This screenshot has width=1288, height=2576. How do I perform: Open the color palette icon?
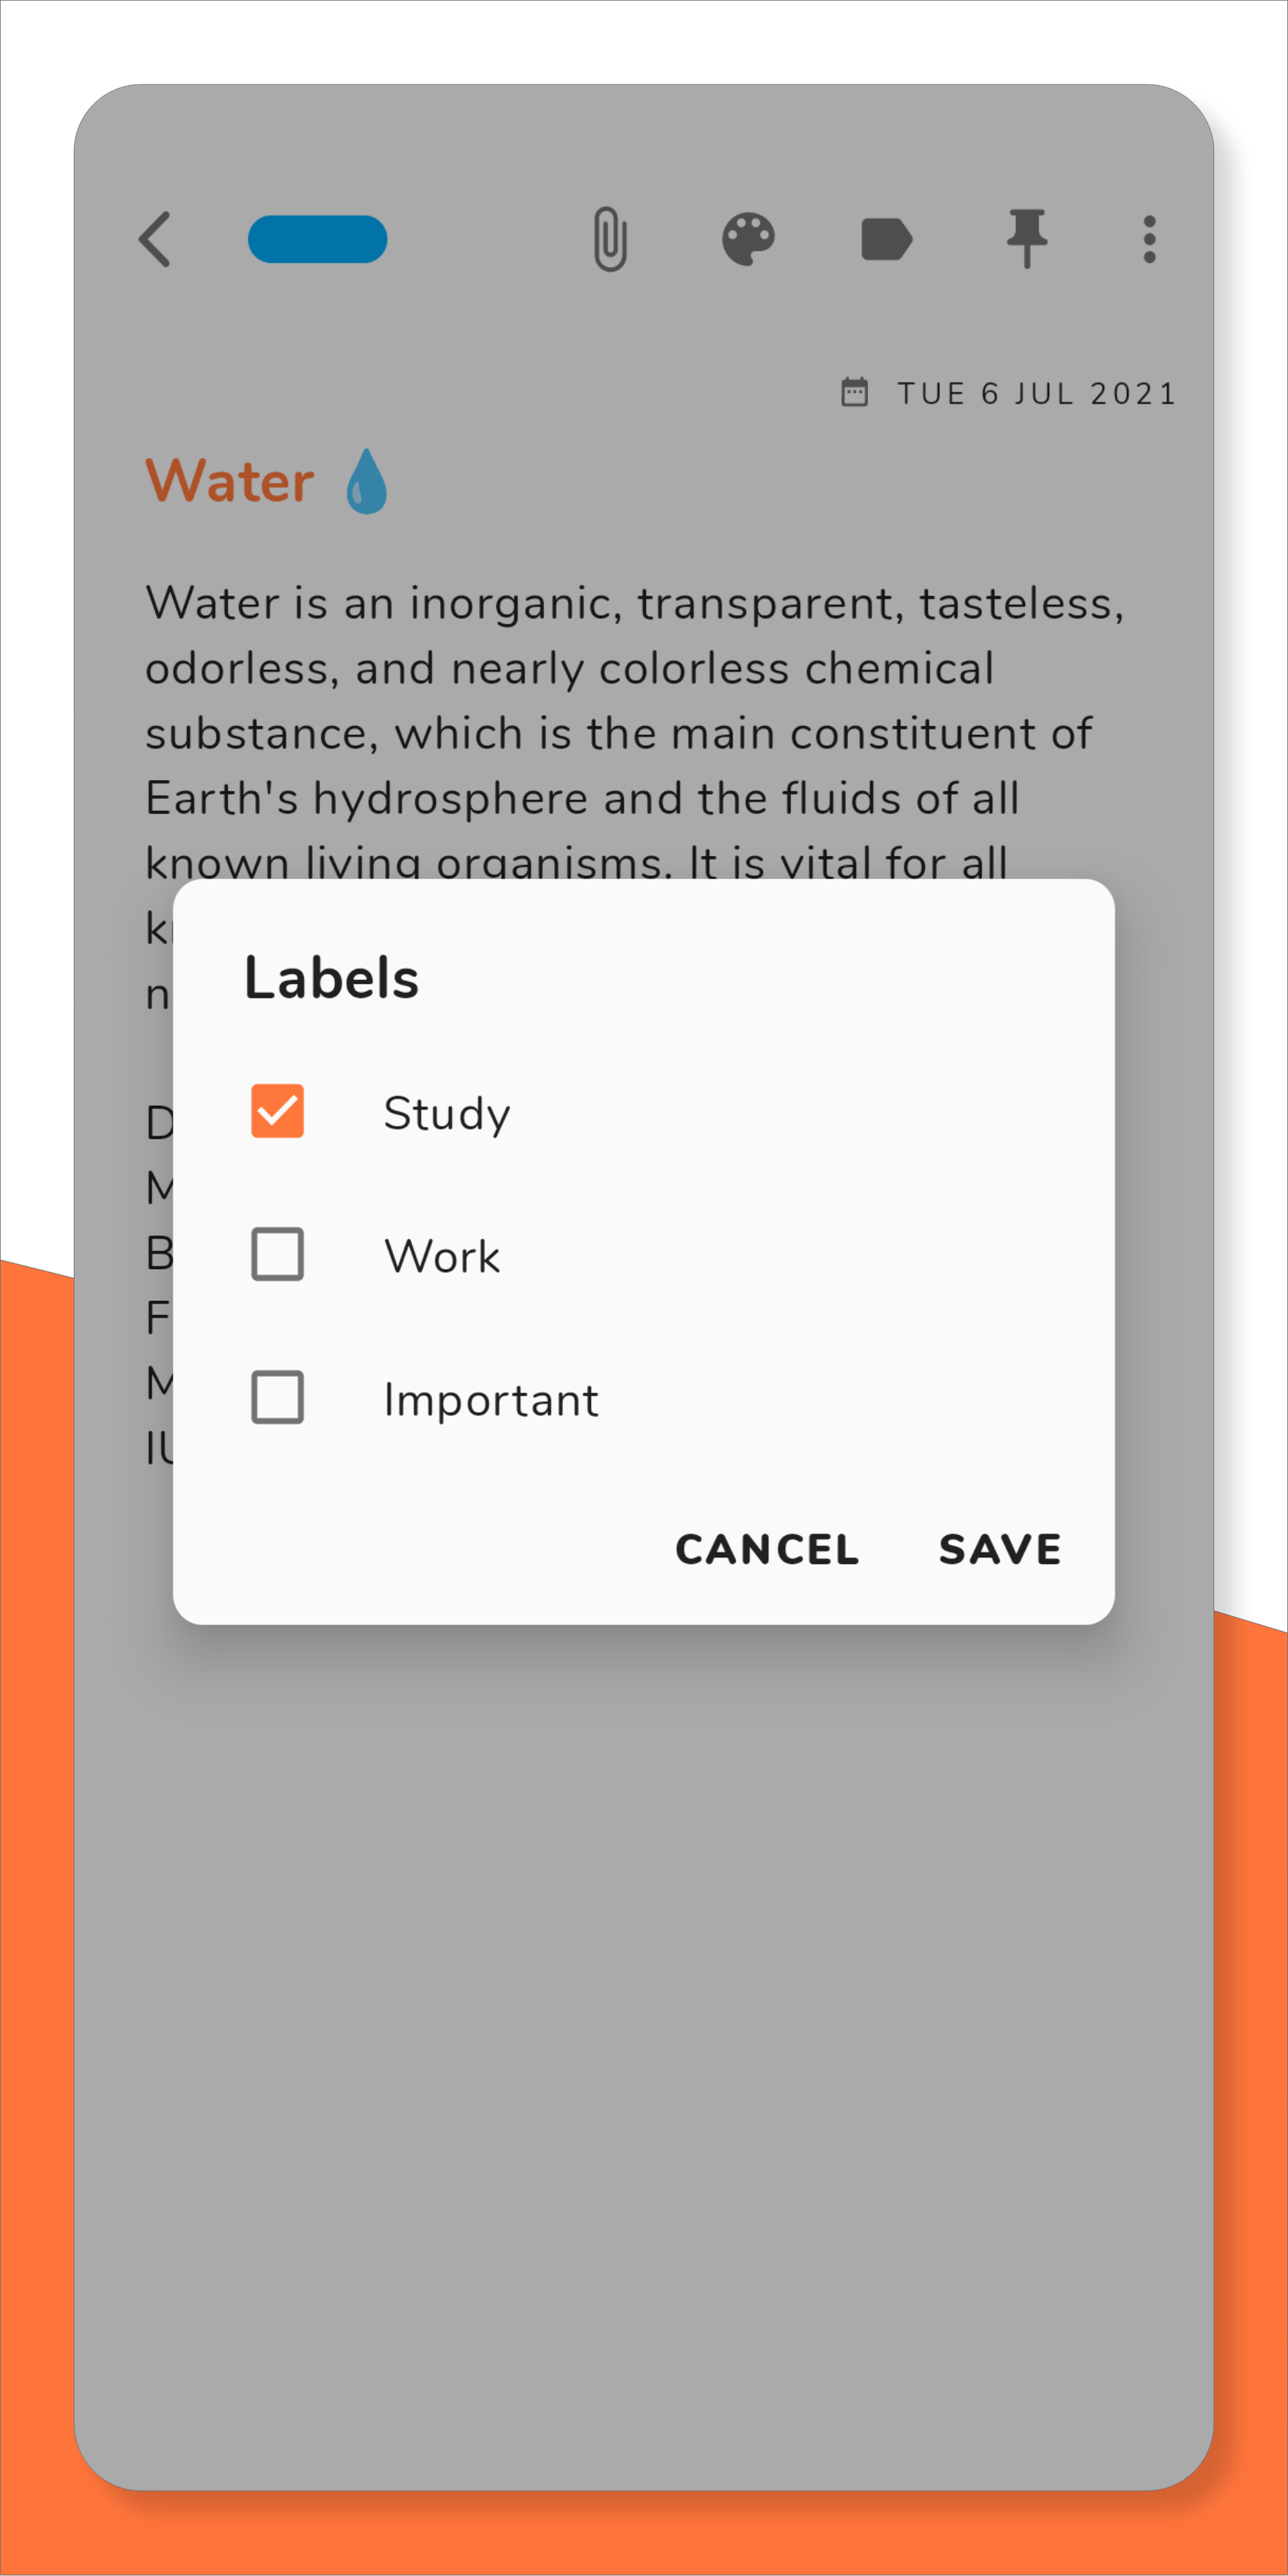point(748,239)
